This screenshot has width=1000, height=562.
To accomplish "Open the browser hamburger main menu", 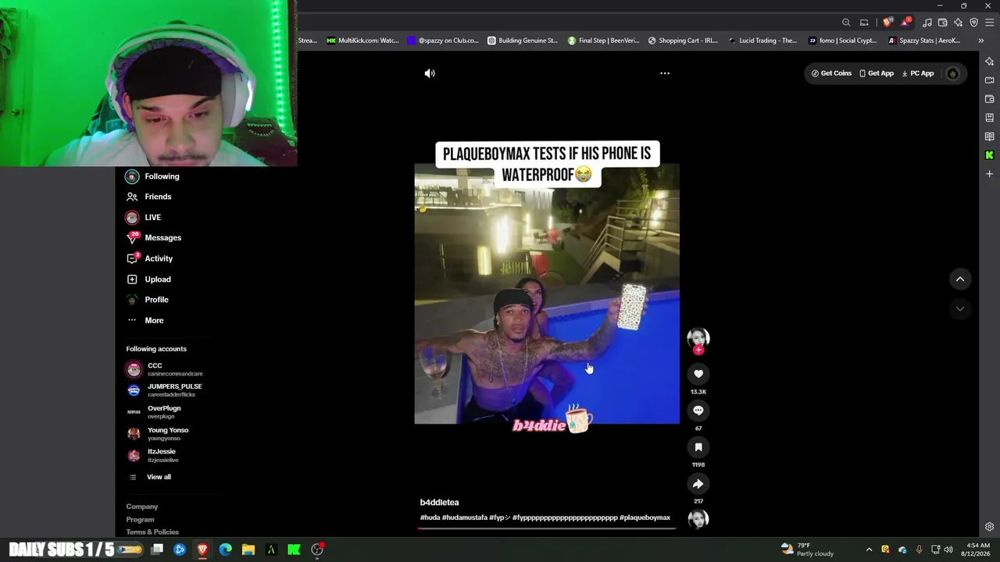I will pos(989,23).
